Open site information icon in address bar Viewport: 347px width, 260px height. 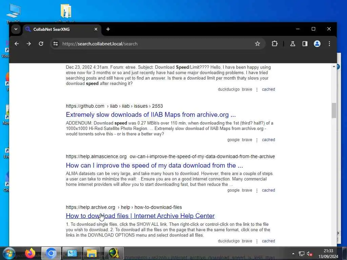point(56,44)
